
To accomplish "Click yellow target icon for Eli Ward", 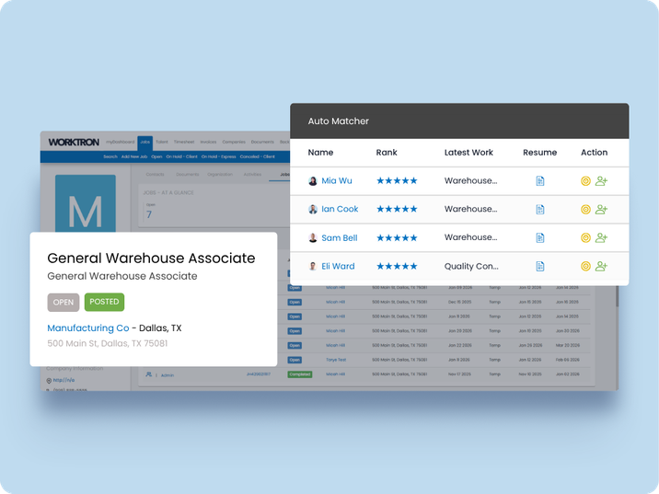I will click(585, 267).
